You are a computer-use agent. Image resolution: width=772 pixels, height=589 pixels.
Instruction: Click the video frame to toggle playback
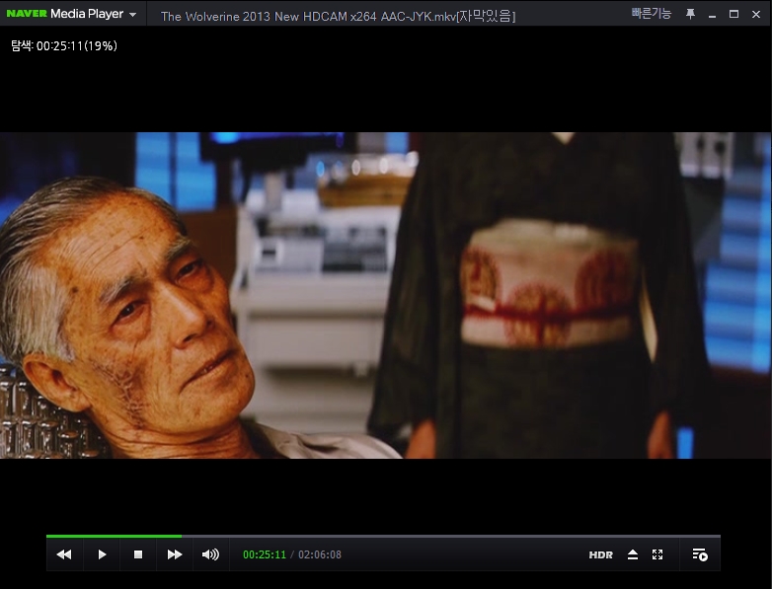coord(386,295)
